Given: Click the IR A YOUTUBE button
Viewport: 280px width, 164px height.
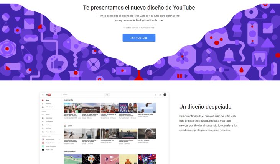Looking at the screenshot, I should (x=139, y=38).
